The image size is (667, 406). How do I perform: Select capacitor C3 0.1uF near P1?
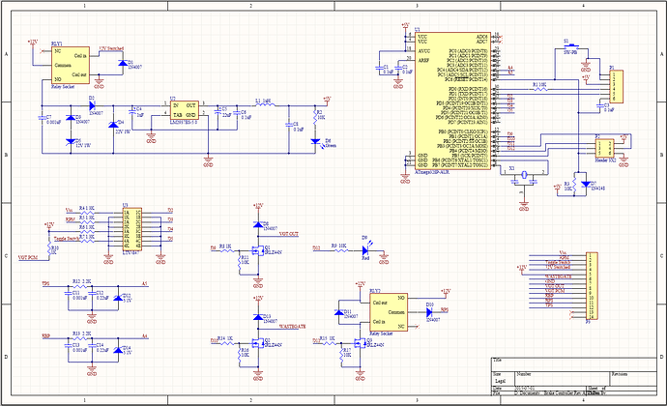(599, 105)
